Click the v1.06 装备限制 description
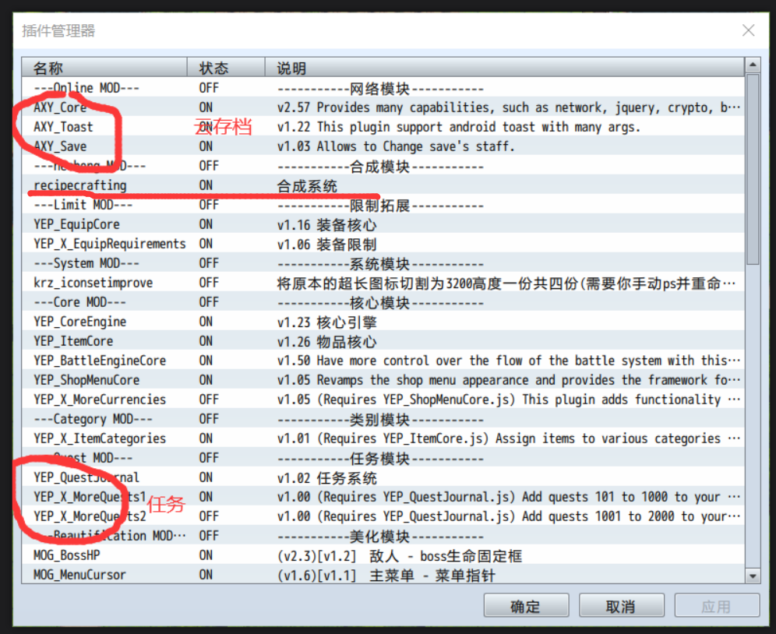 coord(326,245)
